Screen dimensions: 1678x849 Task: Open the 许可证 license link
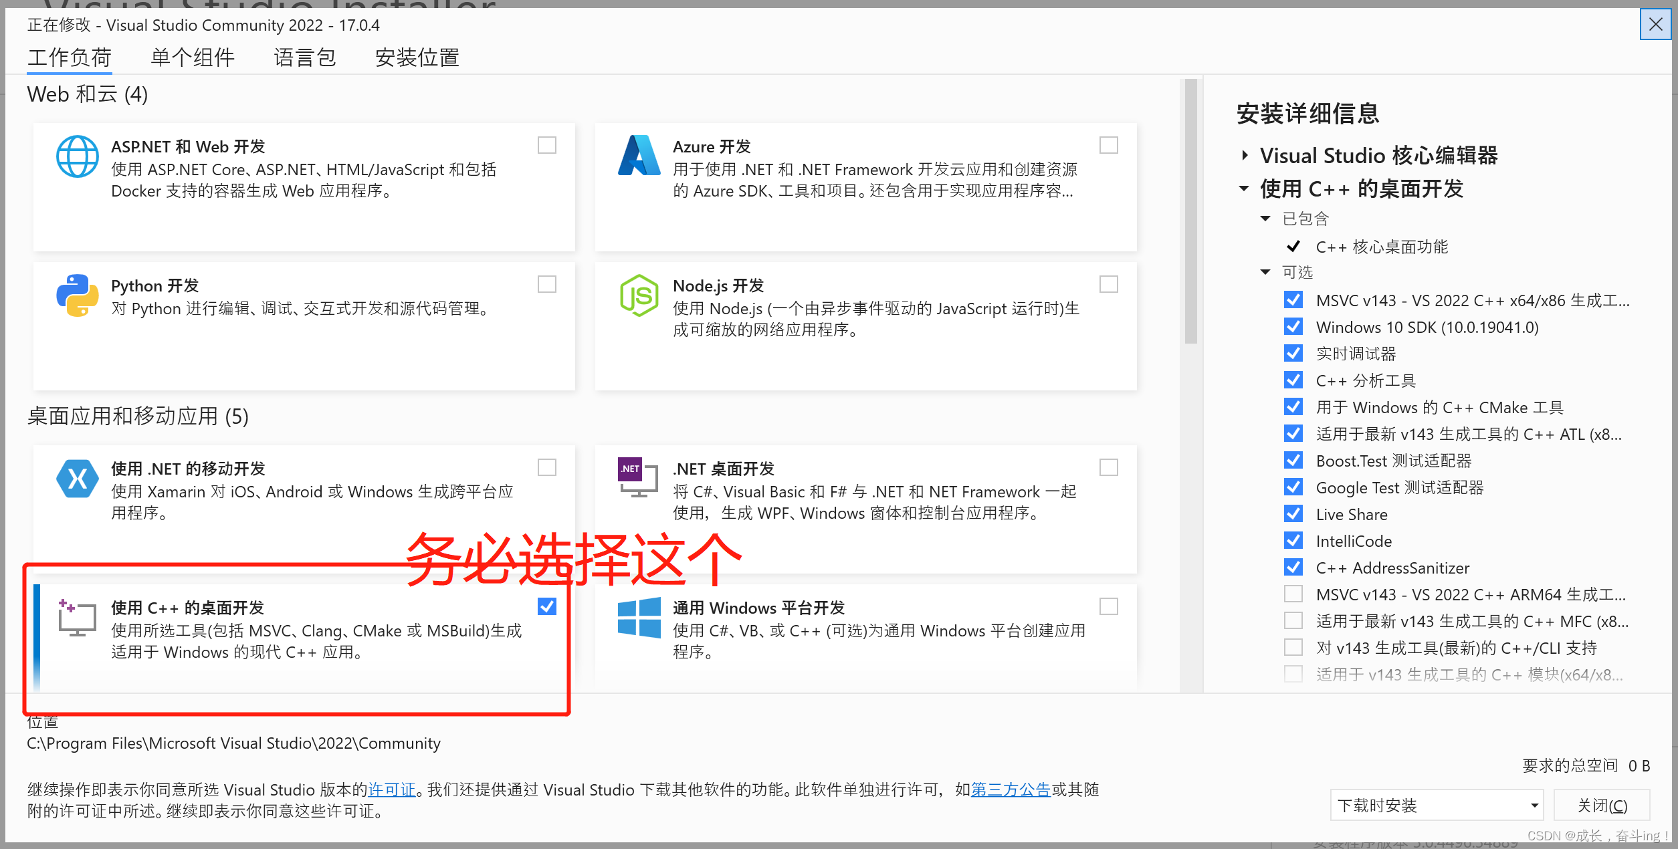[x=392, y=790]
